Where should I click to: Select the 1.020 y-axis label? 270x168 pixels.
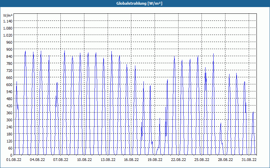point(8,35)
